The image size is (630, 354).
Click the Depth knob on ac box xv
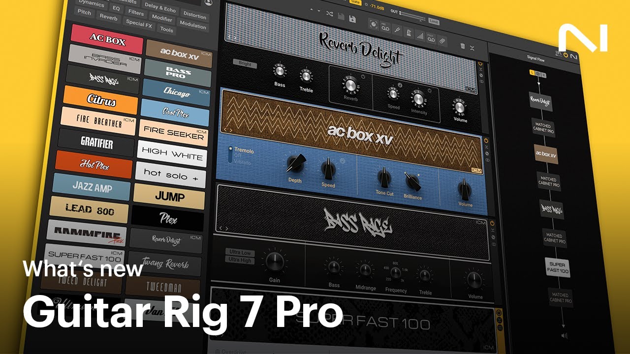tap(296, 163)
